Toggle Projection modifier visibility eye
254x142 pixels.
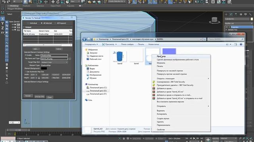click(x=227, y=27)
